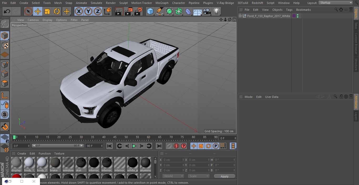Viewport: 359px width, 185px height.
Task: Open the Attributes User Data menu
Action: [271, 97]
